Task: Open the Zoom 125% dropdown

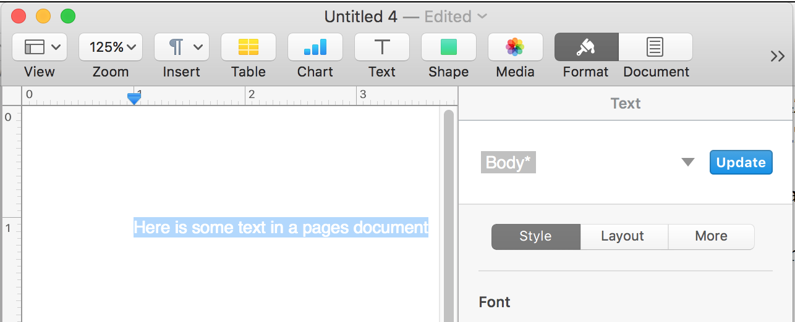Action: [111, 47]
